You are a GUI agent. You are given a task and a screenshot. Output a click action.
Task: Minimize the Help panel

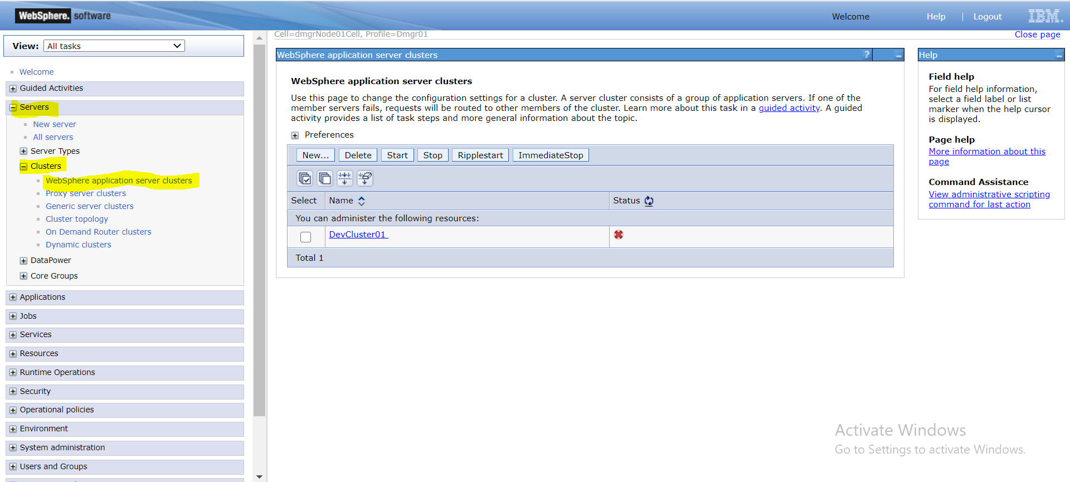pyautogui.click(x=1059, y=55)
